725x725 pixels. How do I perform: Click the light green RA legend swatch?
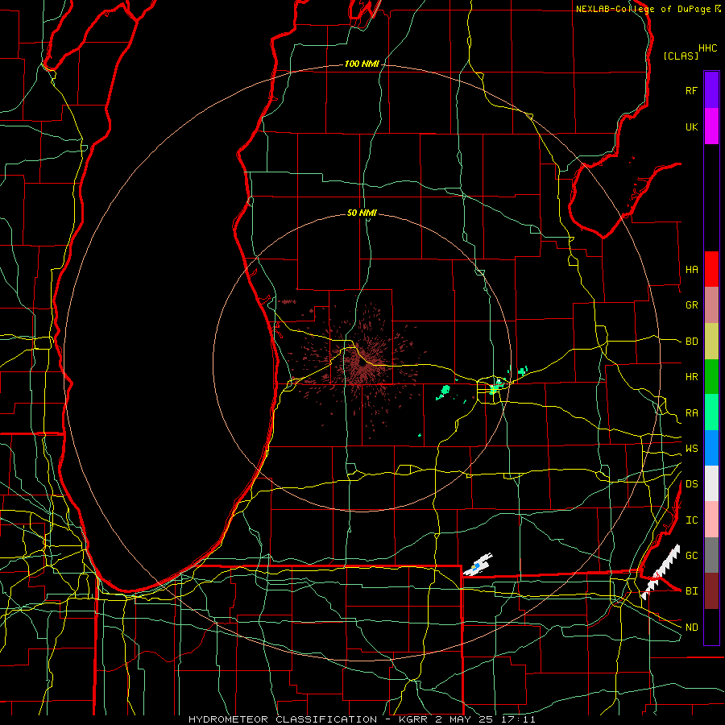711,412
